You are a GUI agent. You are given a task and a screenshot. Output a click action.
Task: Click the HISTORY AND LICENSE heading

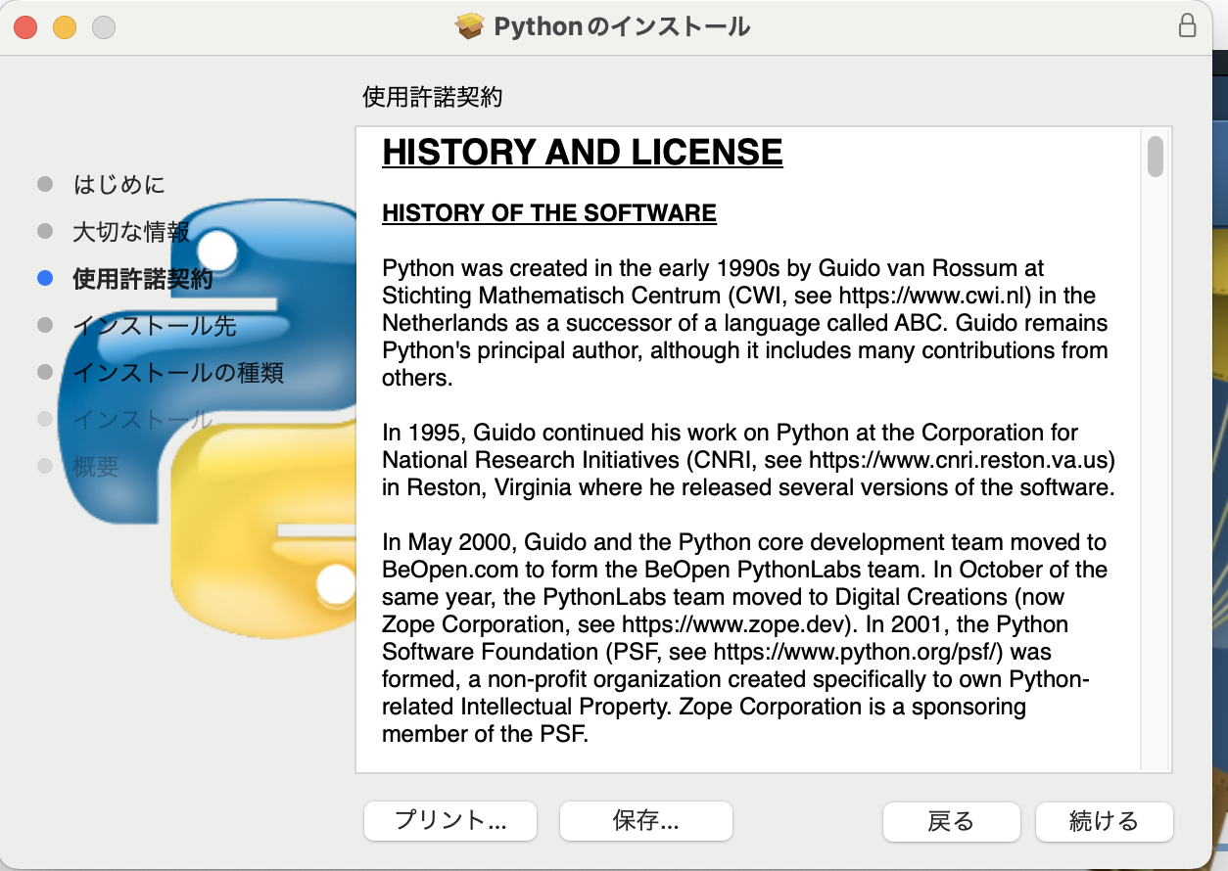tap(583, 152)
